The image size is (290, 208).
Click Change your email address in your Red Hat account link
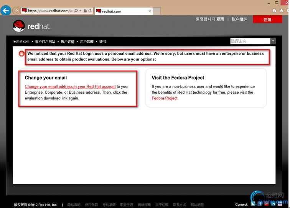click(70, 86)
